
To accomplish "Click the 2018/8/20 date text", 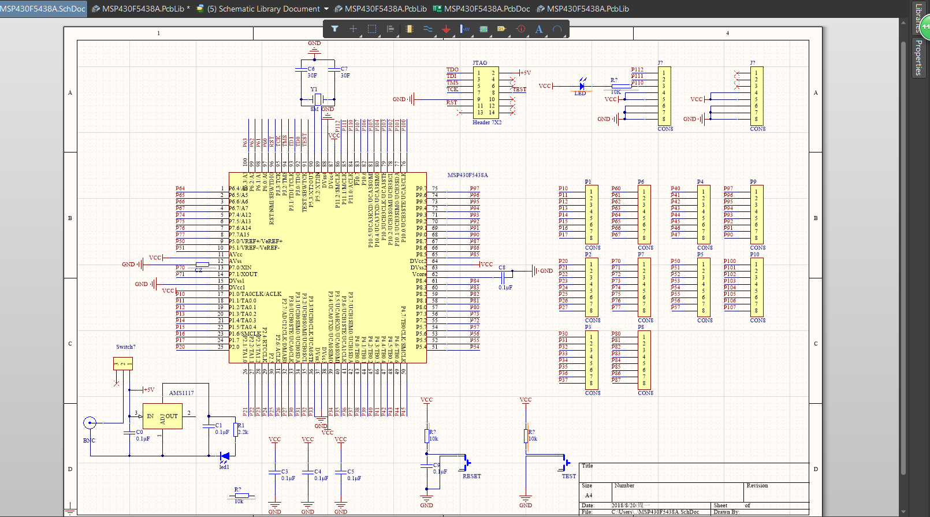I will (630, 505).
